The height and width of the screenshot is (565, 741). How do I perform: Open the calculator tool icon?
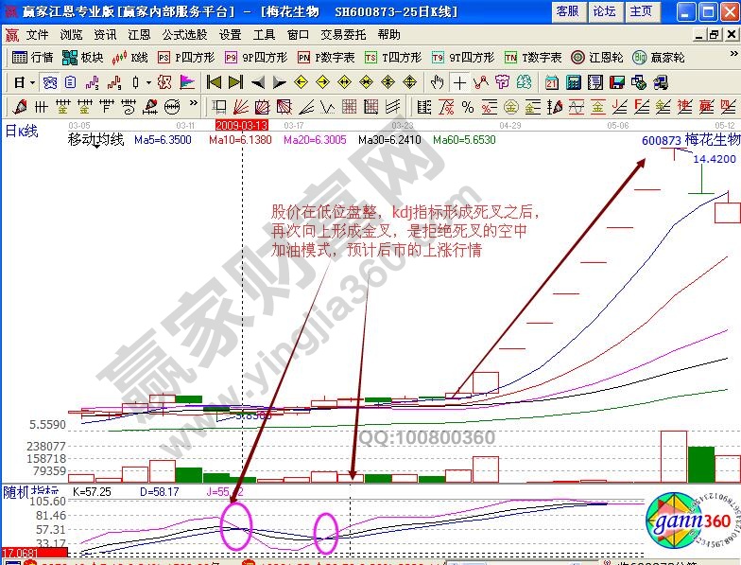point(573,81)
